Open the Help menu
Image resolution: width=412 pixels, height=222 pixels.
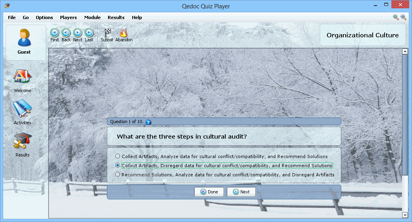(x=137, y=17)
